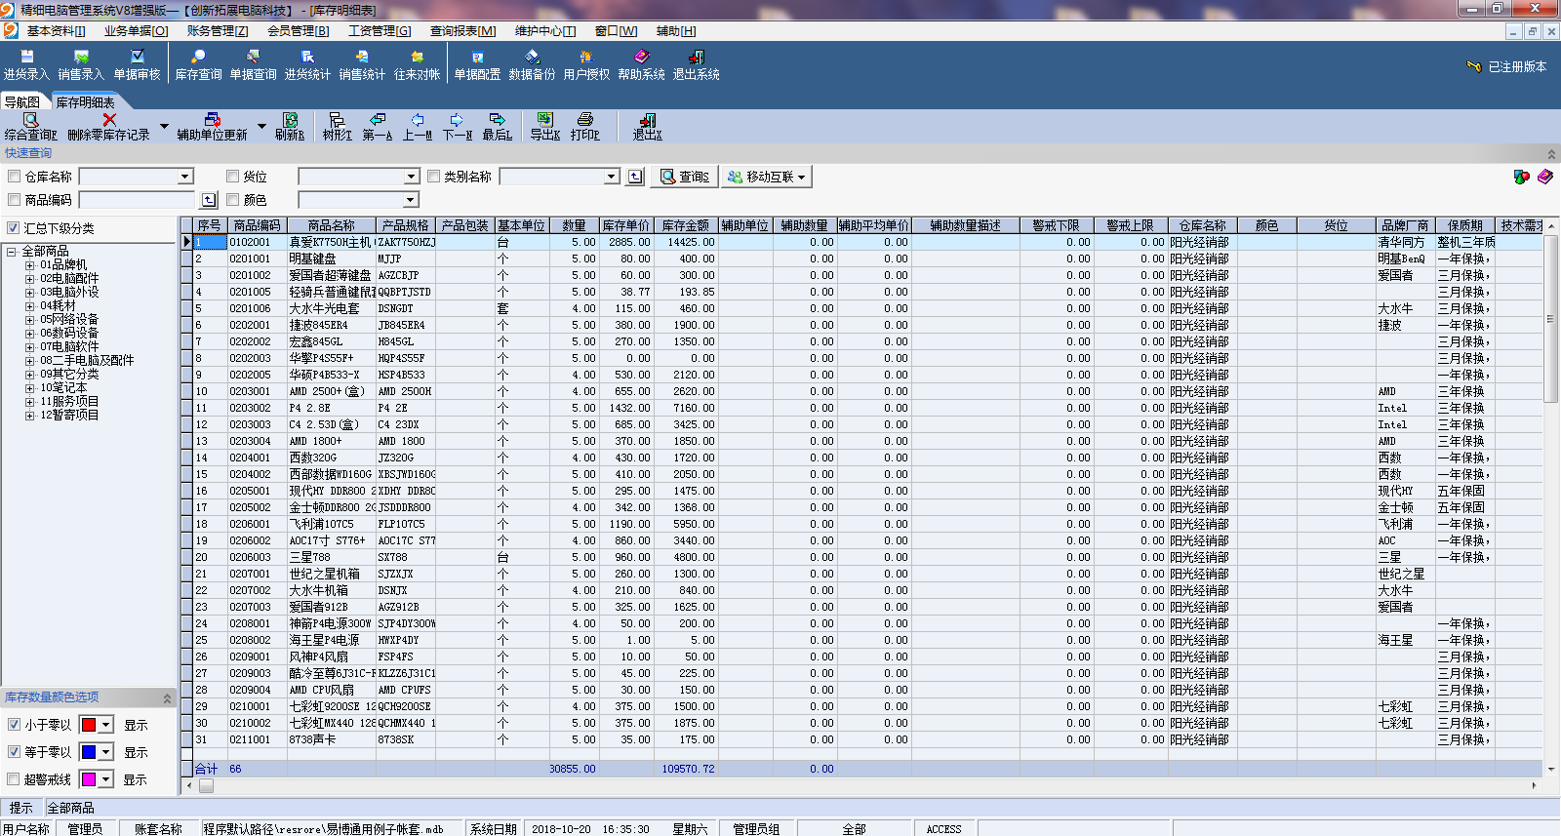Click 查询 search button
Screen dimensions: 1561x836
point(684,177)
